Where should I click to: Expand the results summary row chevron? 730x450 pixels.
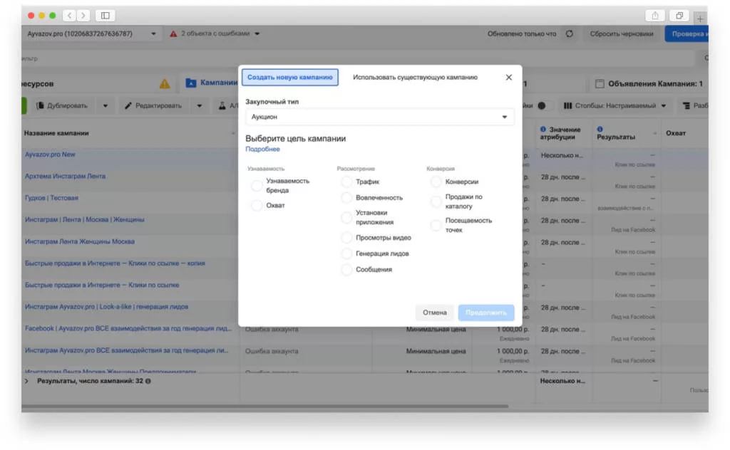pyautogui.click(x=26, y=381)
